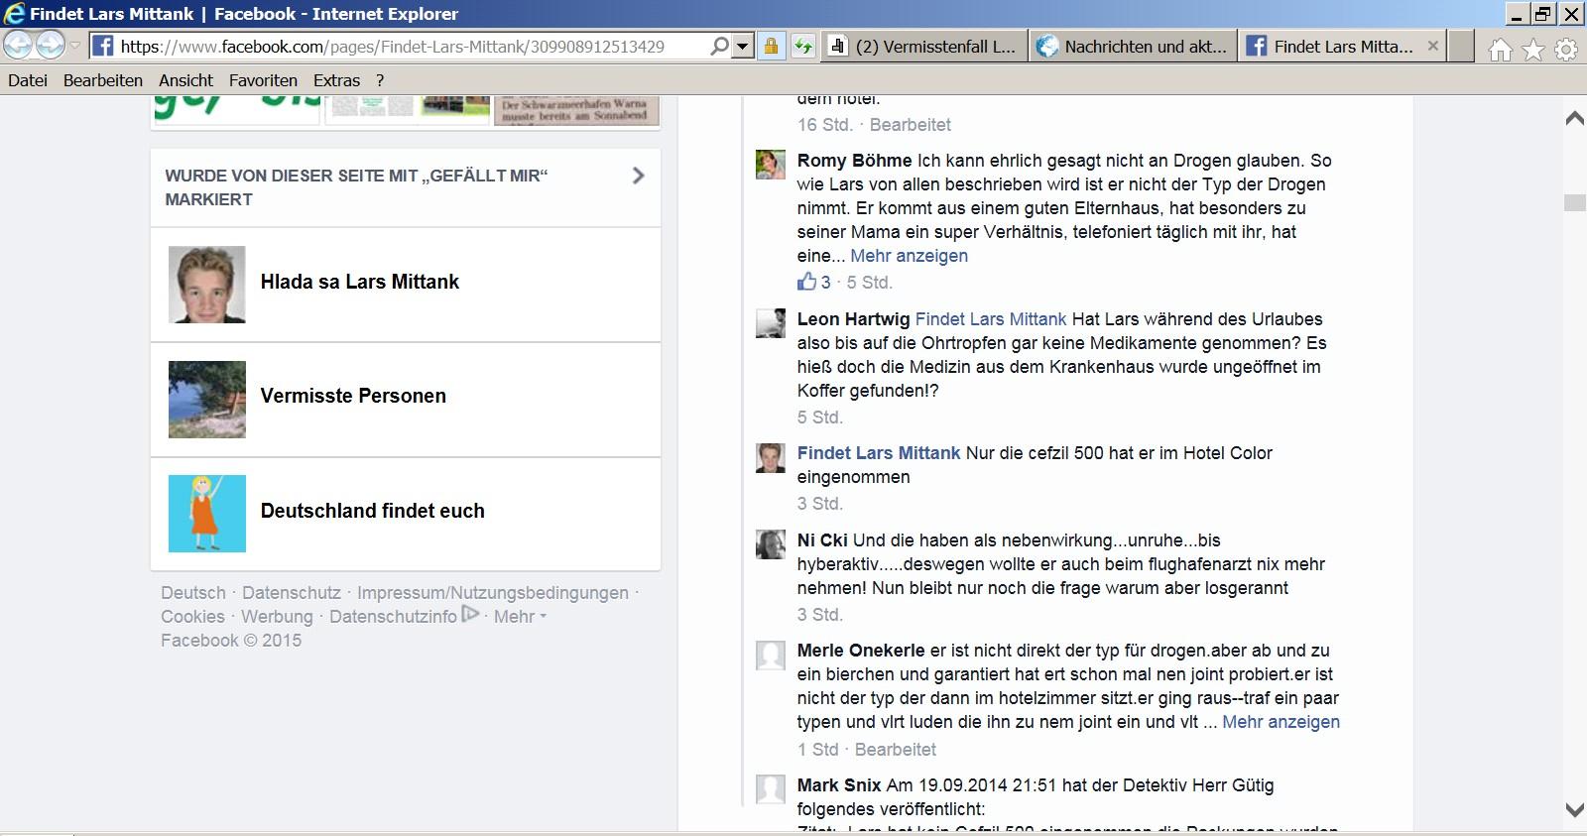The height and width of the screenshot is (836, 1587).
Task: Open the Favoriten menu
Action: (263, 80)
